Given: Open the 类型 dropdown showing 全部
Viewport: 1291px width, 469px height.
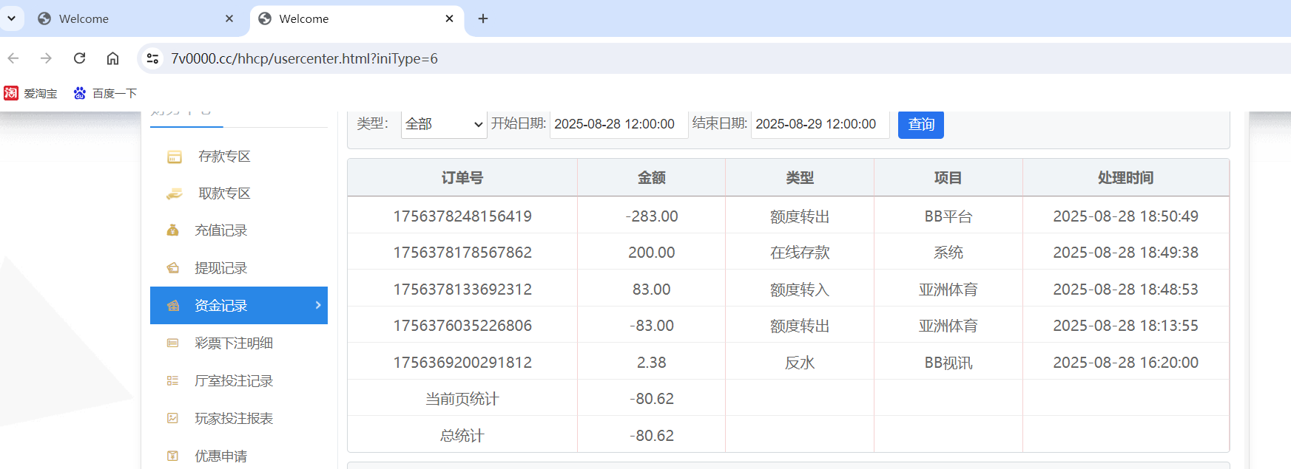Looking at the screenshot, I should pyautogui.click(x=443, y=124).
